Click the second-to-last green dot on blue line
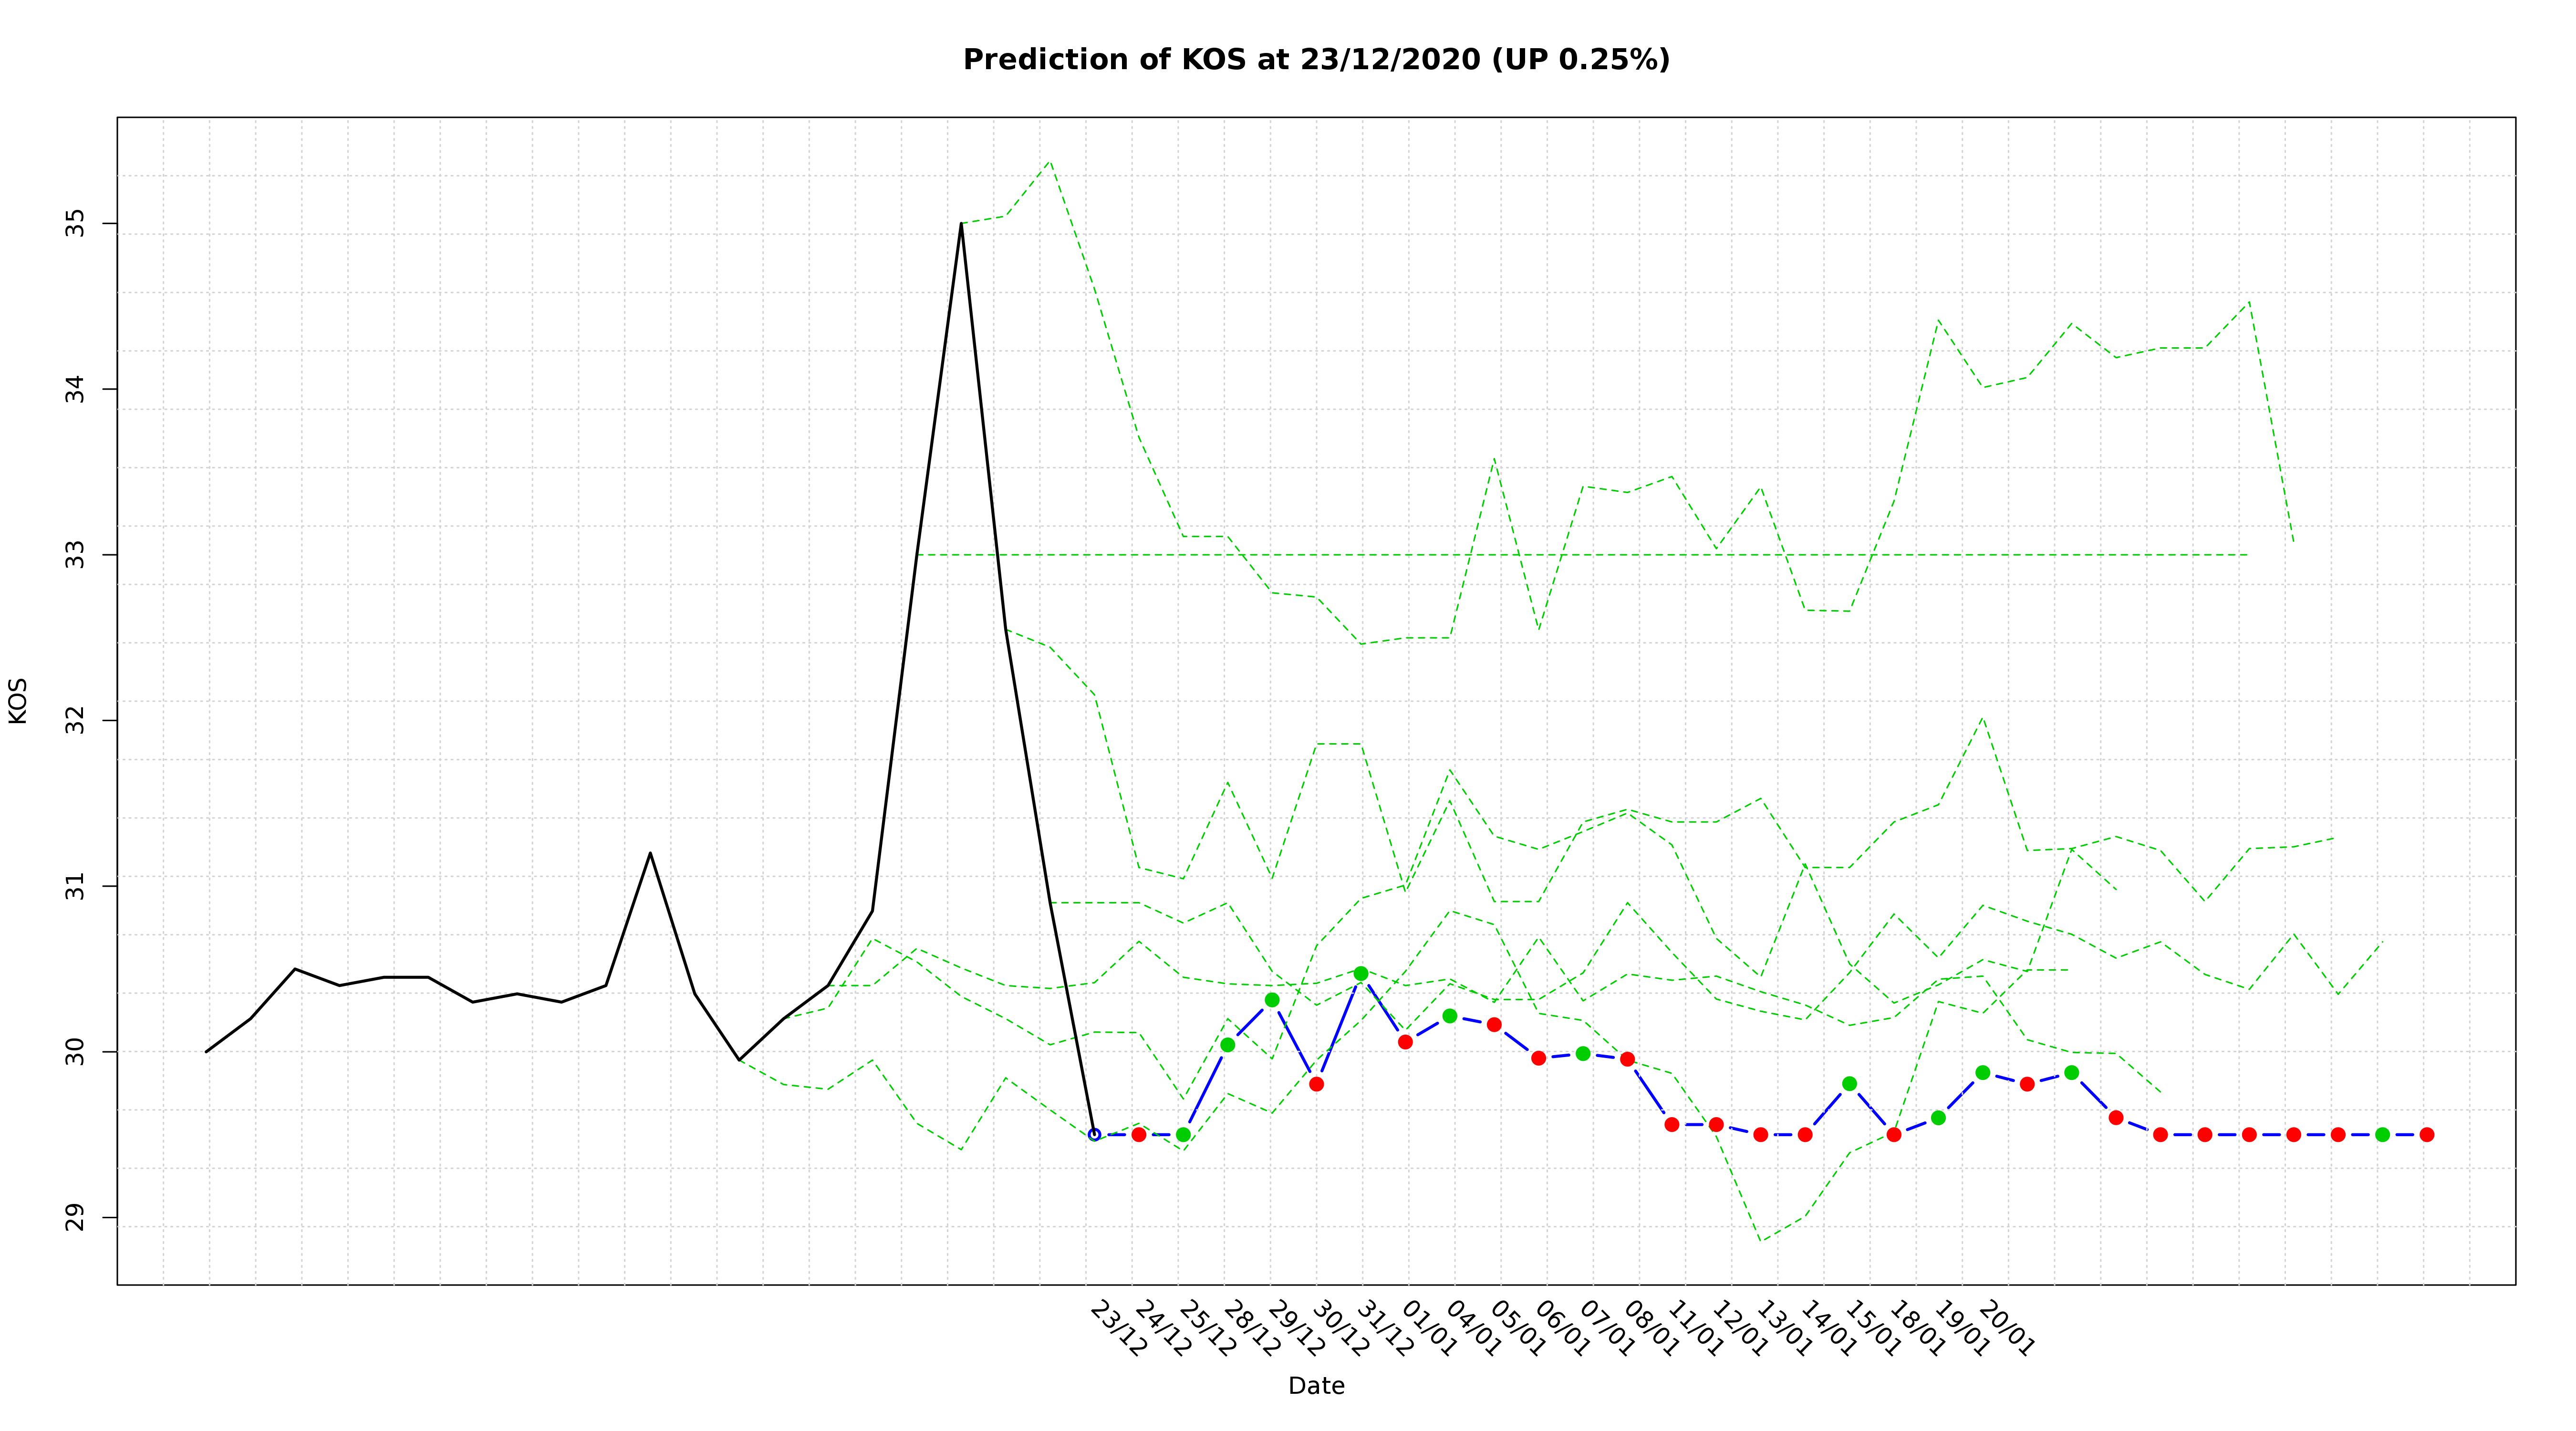This screenshot has width=2576, height=1431. pyautogui.click(x=2071, y=1073)
